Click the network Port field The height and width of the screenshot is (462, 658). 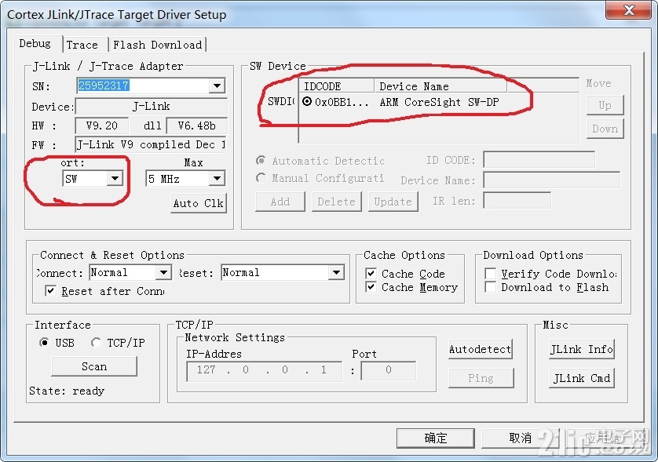click(389, 370)
